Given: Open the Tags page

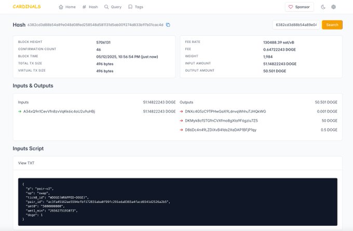Looking at the screenshot, I should click(135, 7).
